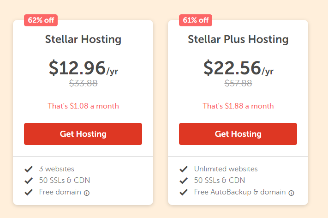Click Get Hosting under Stellar Plus Hosting
Screen dimensions: 328x218
click(238, 134)
